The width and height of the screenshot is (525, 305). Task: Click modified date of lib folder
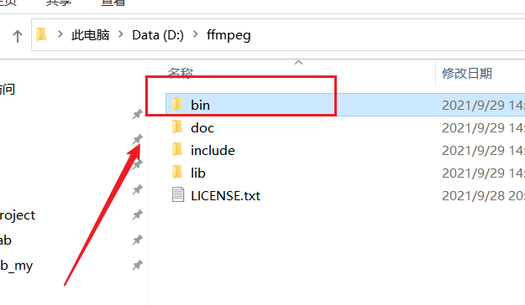coord(483,173)
